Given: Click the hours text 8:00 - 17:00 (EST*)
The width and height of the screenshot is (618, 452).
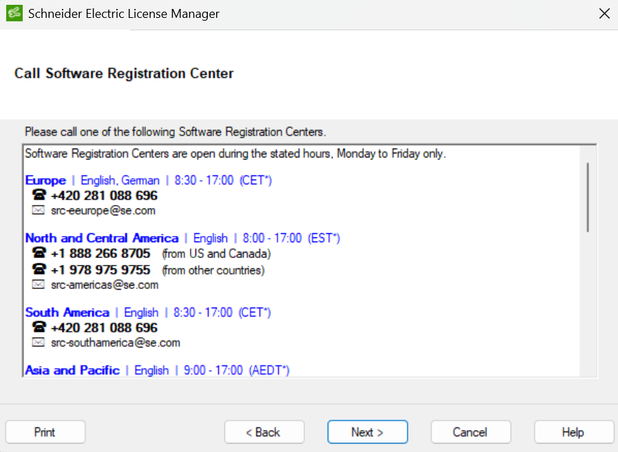Looking at the screenshot, I should coord(291,238).
